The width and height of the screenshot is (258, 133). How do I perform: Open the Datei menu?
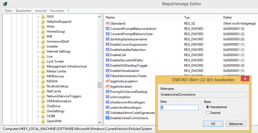pyautogui.click(x=8, y=11)
